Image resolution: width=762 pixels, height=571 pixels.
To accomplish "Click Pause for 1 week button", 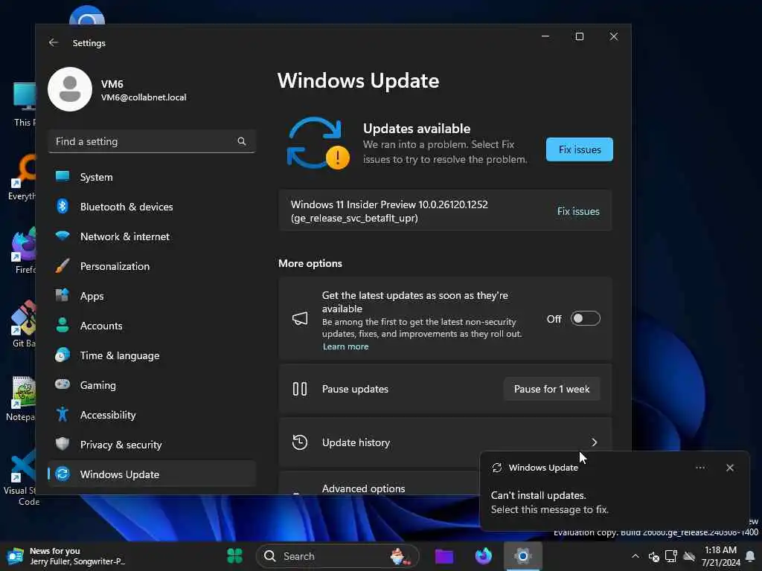I will tap(551, 389).
